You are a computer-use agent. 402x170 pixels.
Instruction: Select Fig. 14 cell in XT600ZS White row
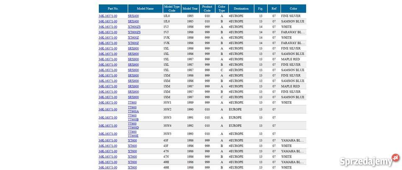(x=261, y=27)
